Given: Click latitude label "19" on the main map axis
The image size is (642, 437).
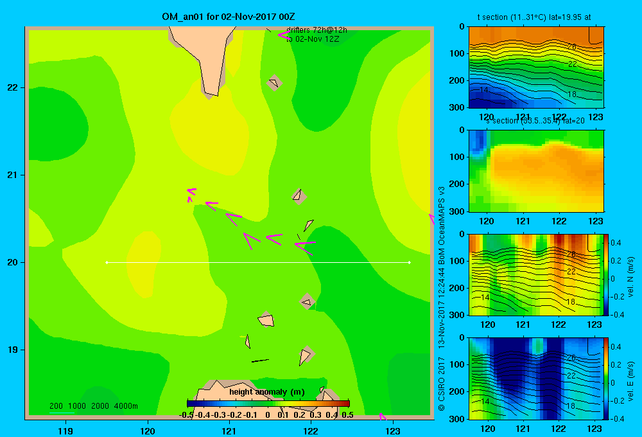Looking at the screenshot, I should pos(13,350).
